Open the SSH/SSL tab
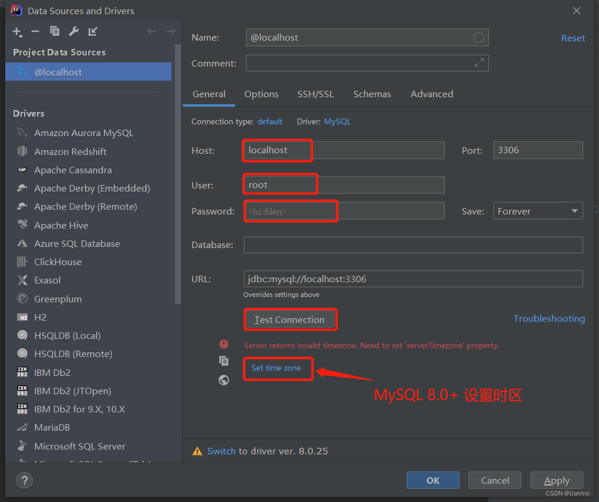Viewport: 599px width, 502px height. click(x=316, y=94)
